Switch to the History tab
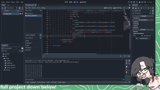 tap(146, 5)
